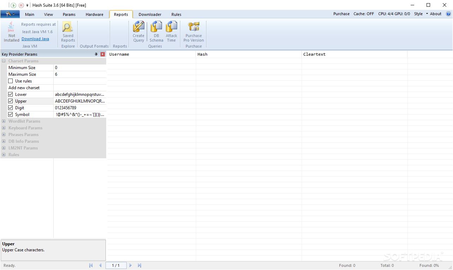
Task: Expand the Phrases Params section
Action: pos(4,135)
